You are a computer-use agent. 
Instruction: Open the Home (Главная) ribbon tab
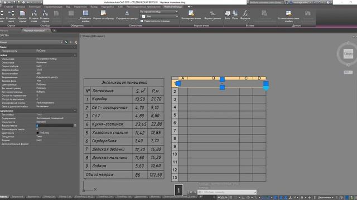[x=9, y=7]
